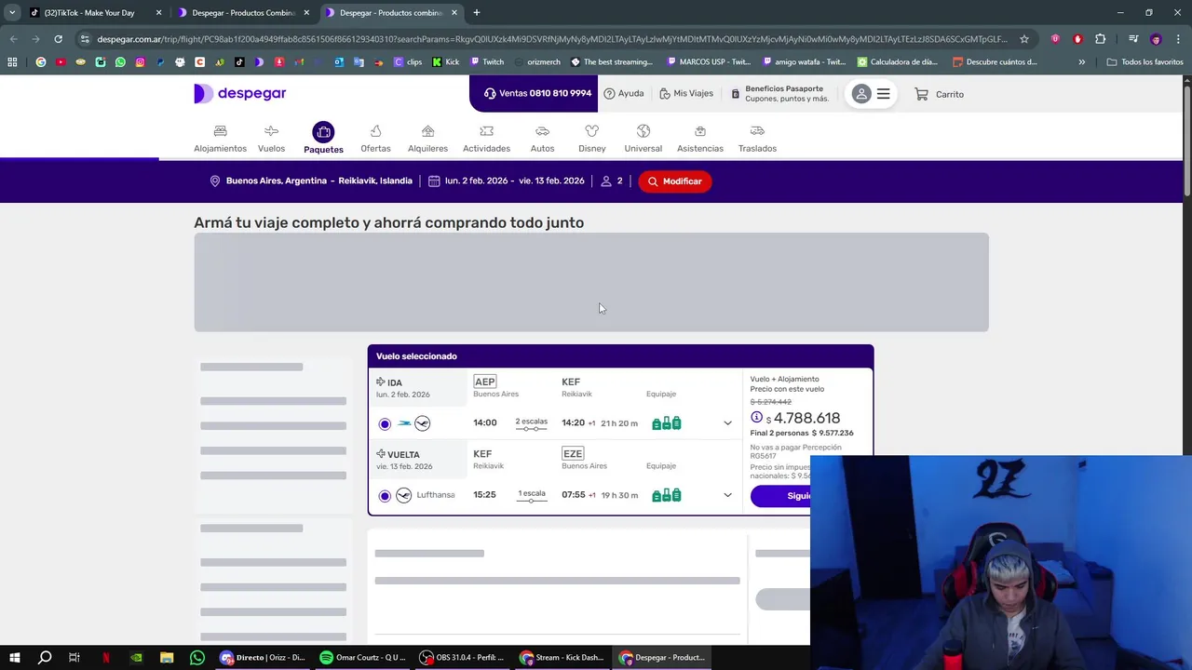The height and width of the screenshot is (670, 1192).
Task: Open Beneficios Pasaporte link
Action: [x=779, y=94]
